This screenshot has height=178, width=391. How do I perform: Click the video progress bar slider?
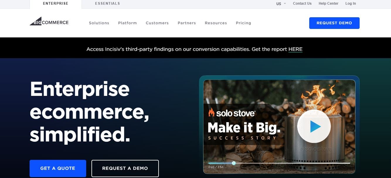234,163
